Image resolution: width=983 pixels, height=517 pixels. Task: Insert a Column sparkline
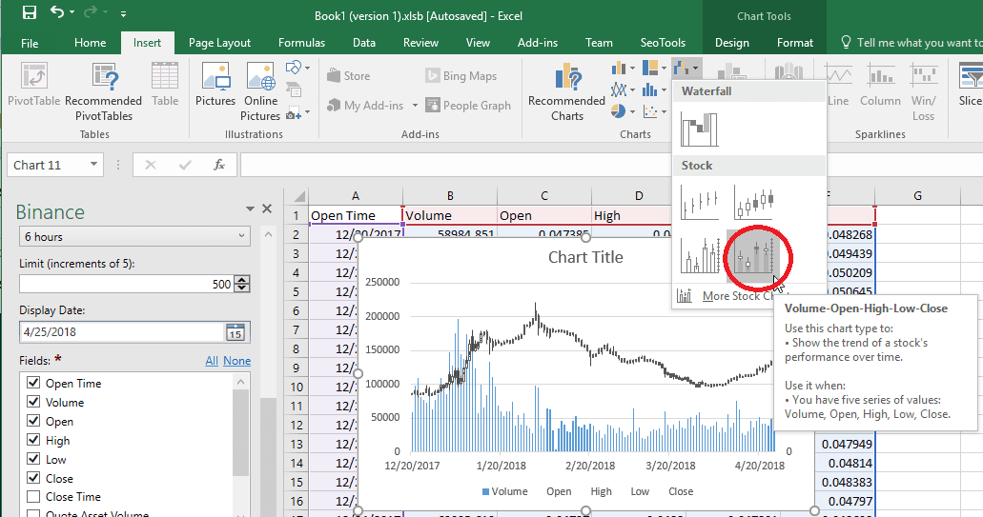click(880, 85)
